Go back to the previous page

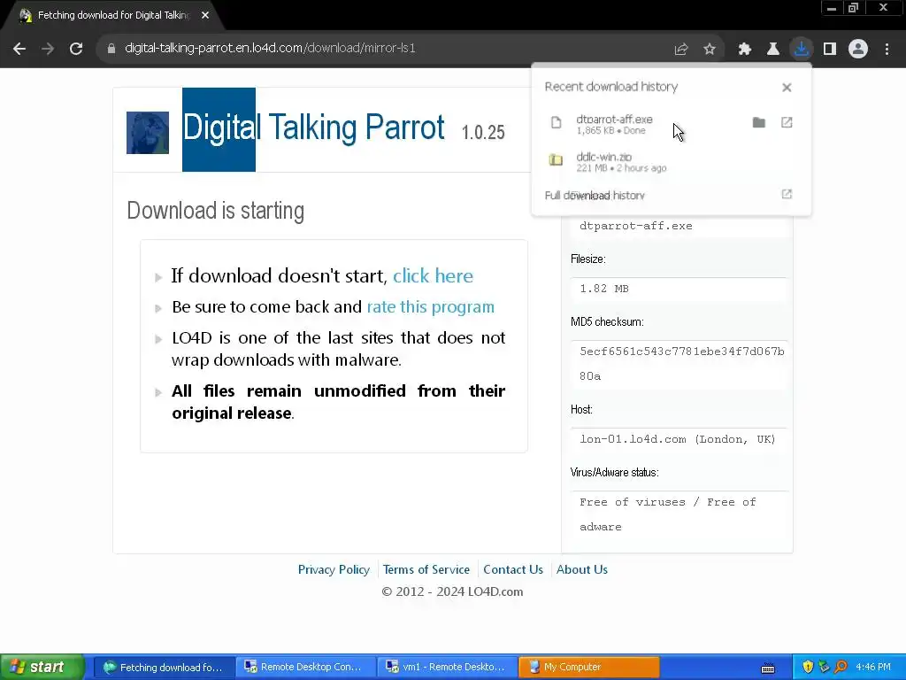[x=19, y=49]
